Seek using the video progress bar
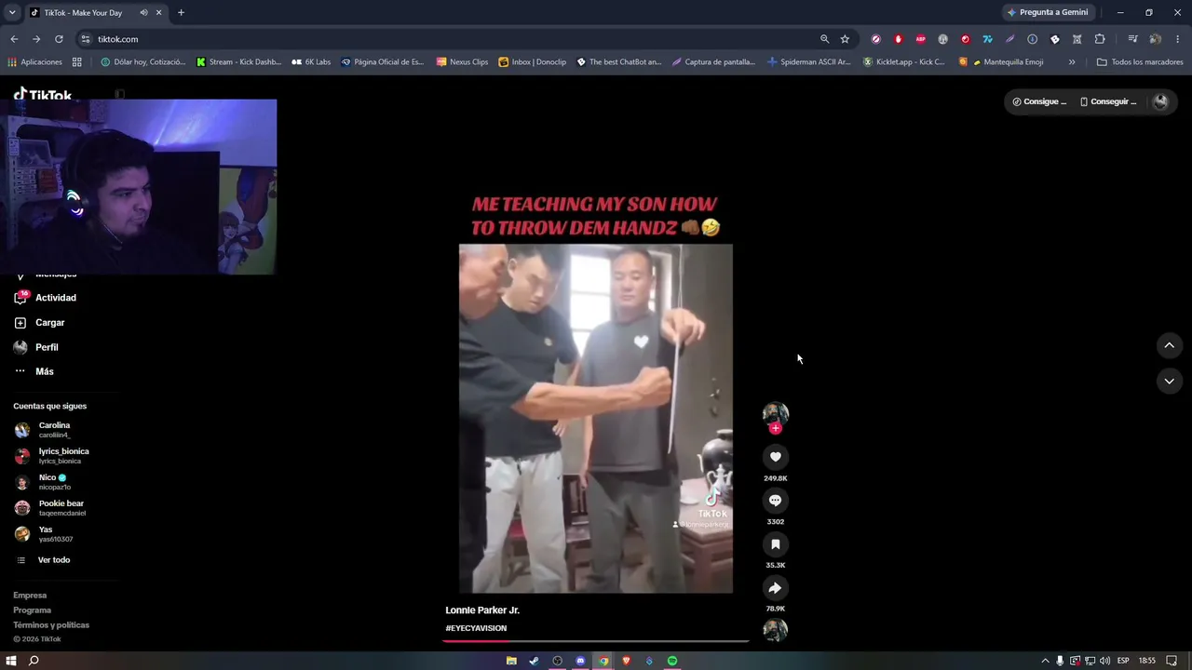Image resolution: width=1192 pixels, height=670 pixels. coord(596,641)
